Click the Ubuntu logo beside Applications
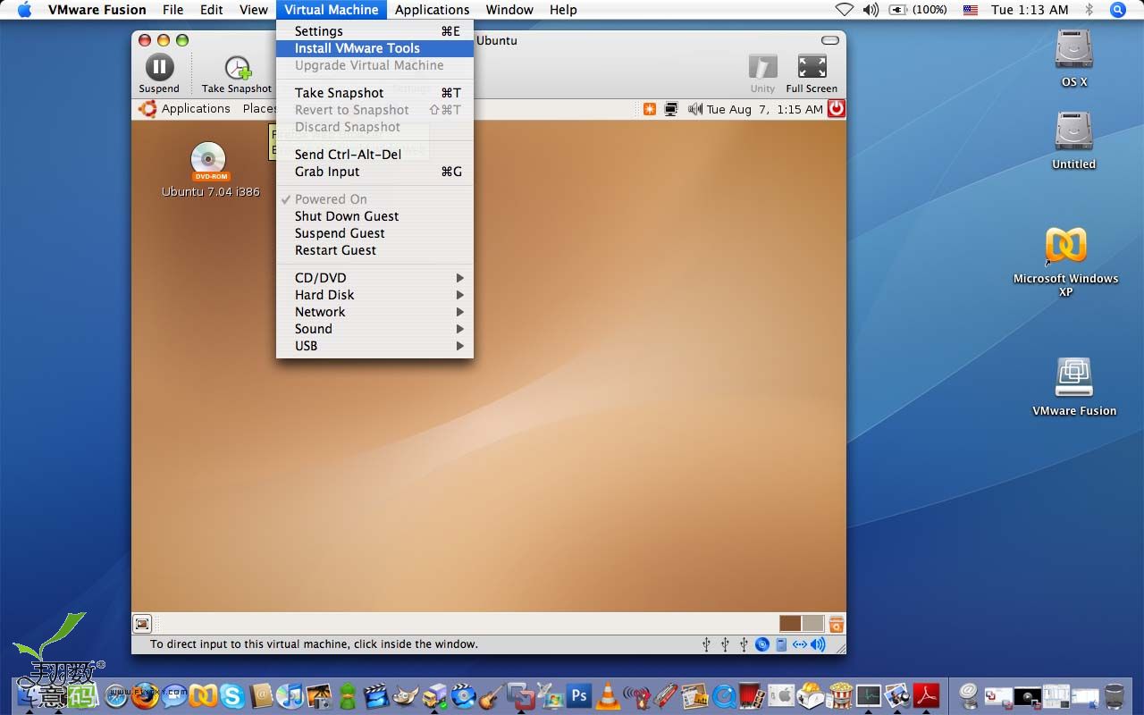1144x715 pixels. coord(147,109)
